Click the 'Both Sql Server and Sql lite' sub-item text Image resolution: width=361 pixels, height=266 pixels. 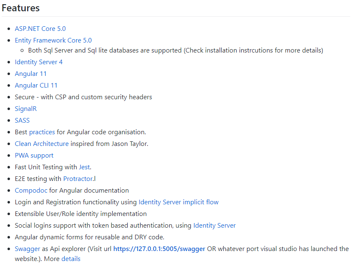[176, 50]
